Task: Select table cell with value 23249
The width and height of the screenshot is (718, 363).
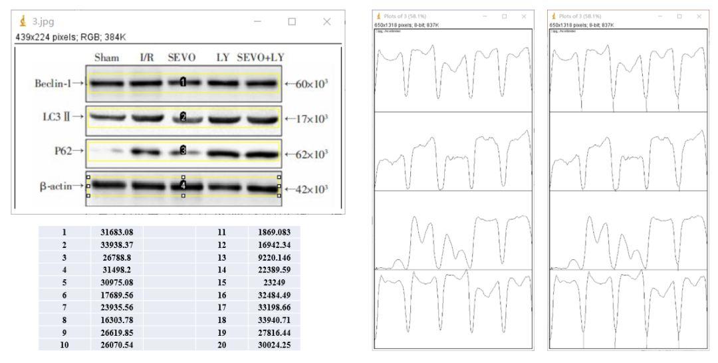Action: click(x=275, y=283)
